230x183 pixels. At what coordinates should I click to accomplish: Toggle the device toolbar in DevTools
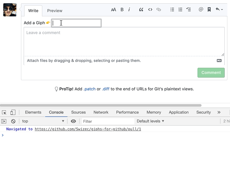coord(13,112)
